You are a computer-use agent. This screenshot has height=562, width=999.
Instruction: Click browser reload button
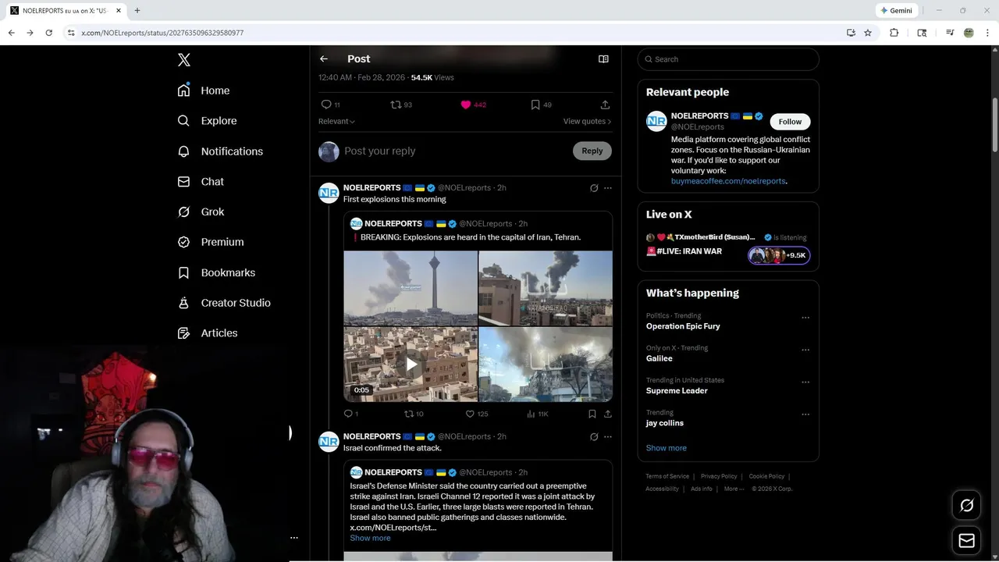click(48, 33)
